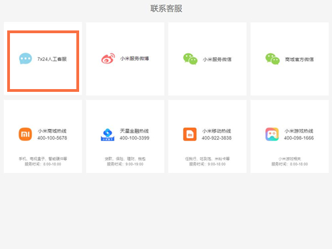Screen dimensions: 332x249
Task: Click the blue chat bubble icon
Action: [x=25, y=59]
